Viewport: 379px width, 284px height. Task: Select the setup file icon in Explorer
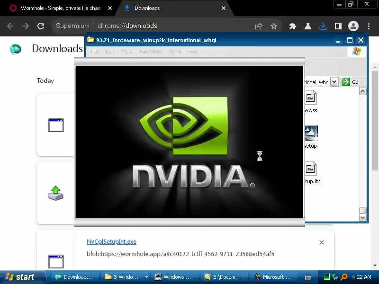311,133
